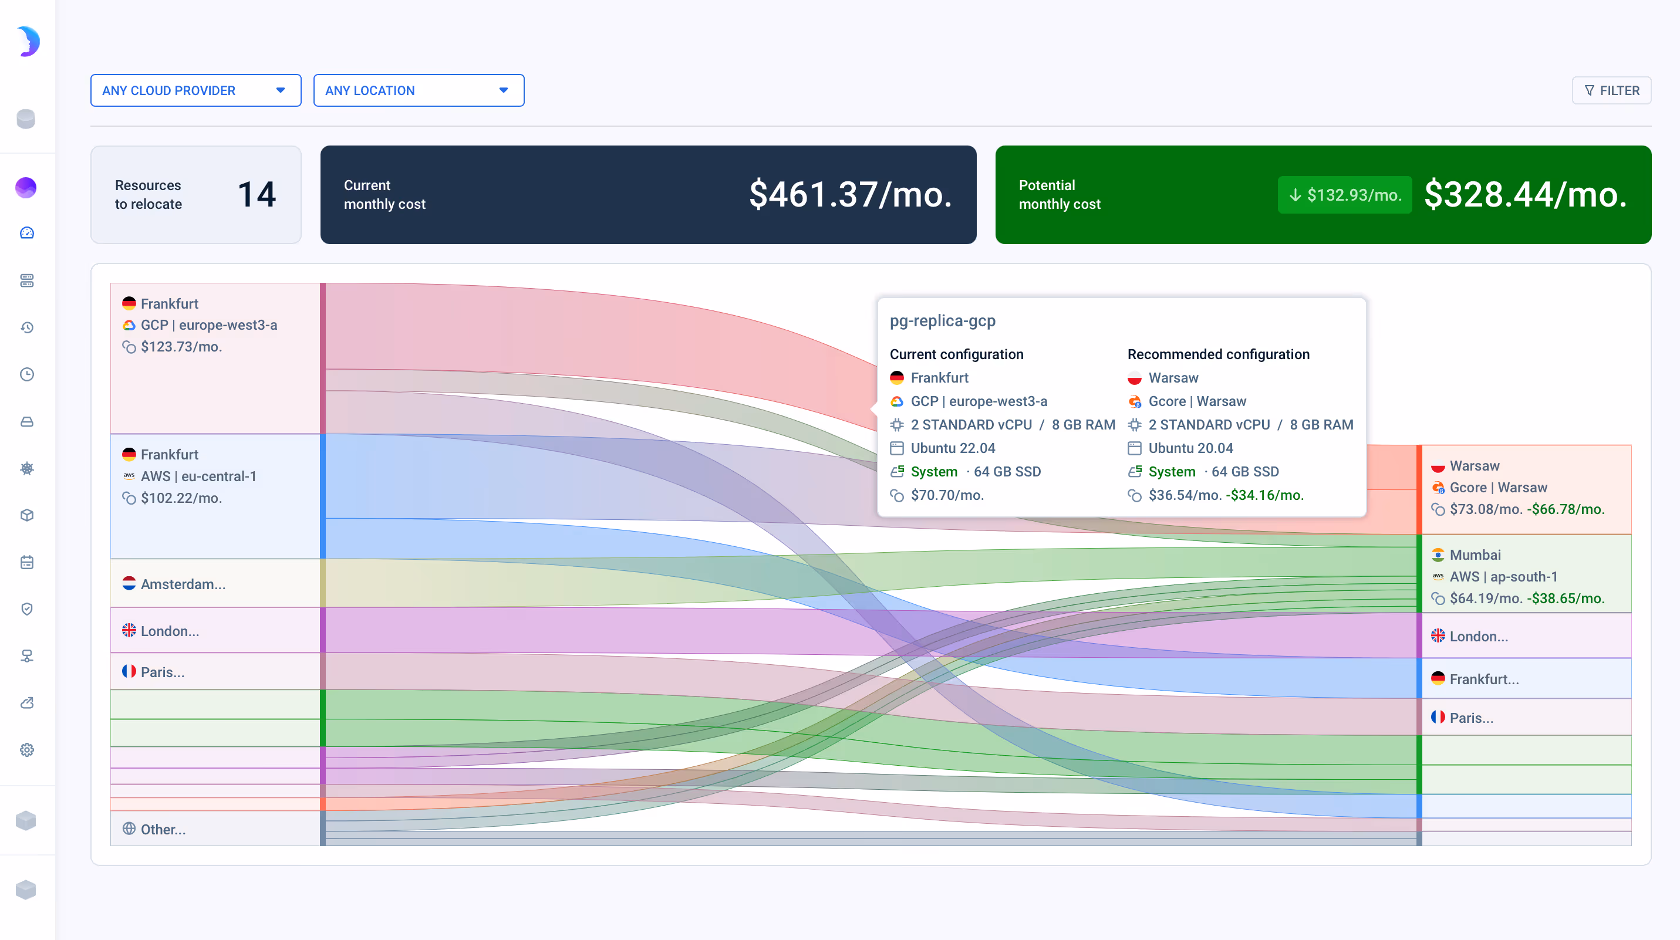
Task: Click the blue Frankfurt AWS node color bar
Action: [x=323, y=497]
